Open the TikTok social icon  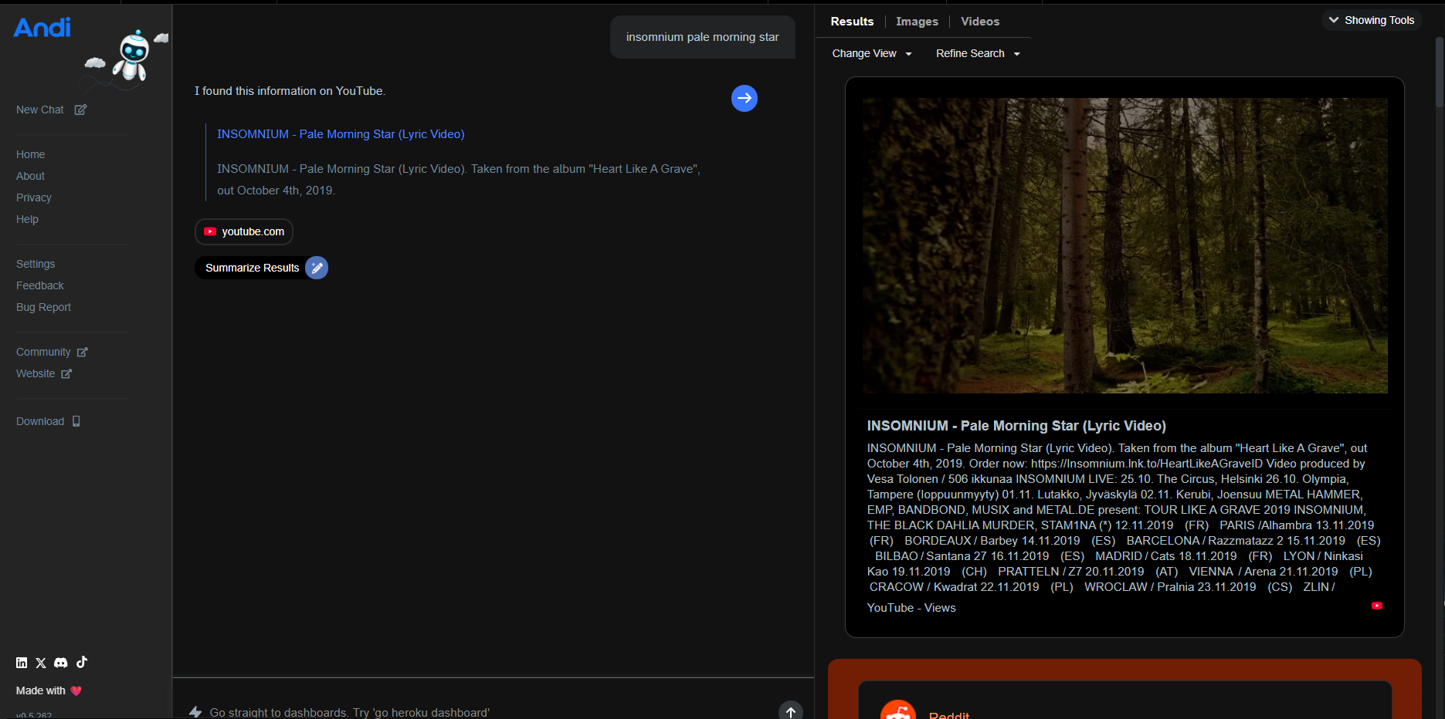[82, 662]
